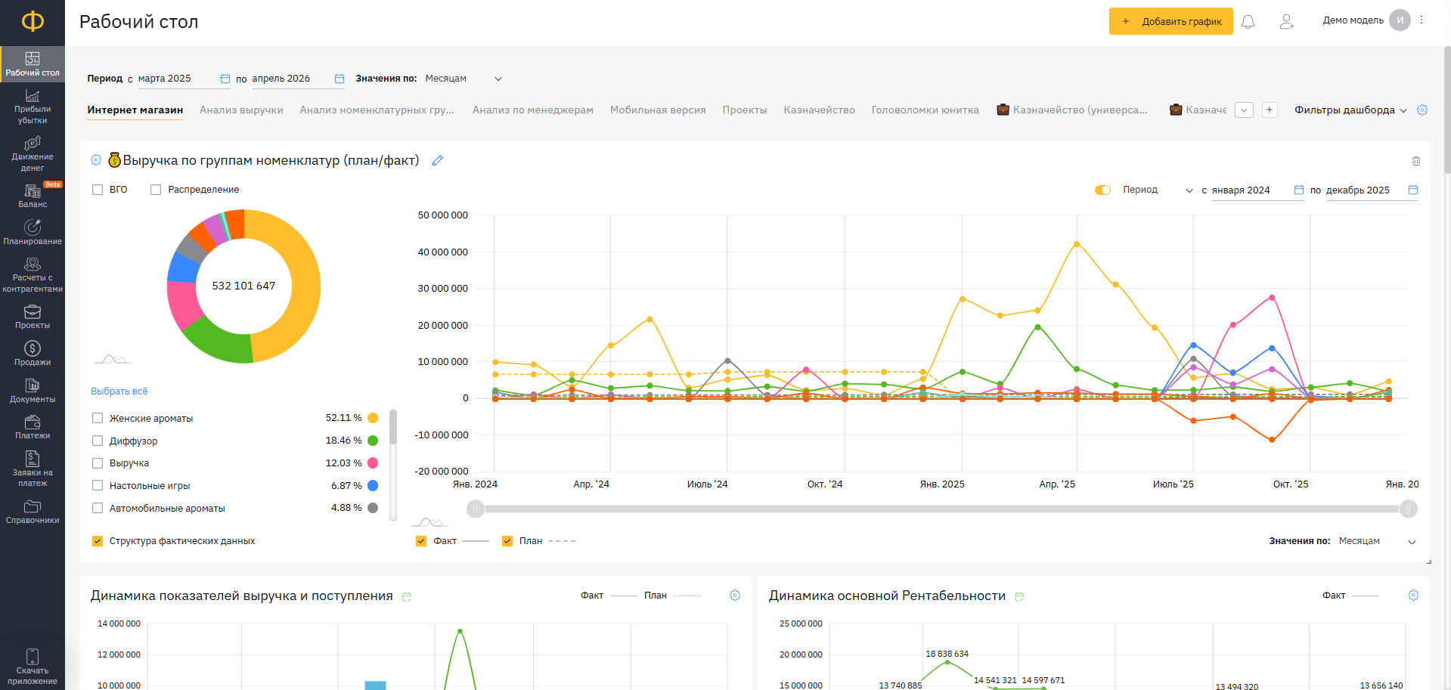Open Баланс beta section

click(33, 196)
